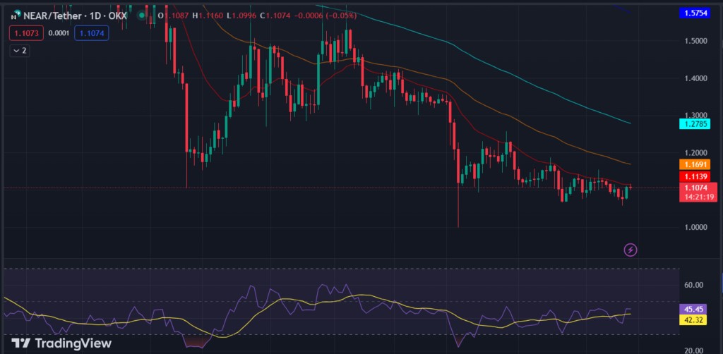The height and width of the screenshot is (354, 723).
Task: Click the 1.2000 price axis label
Action: 695,153
